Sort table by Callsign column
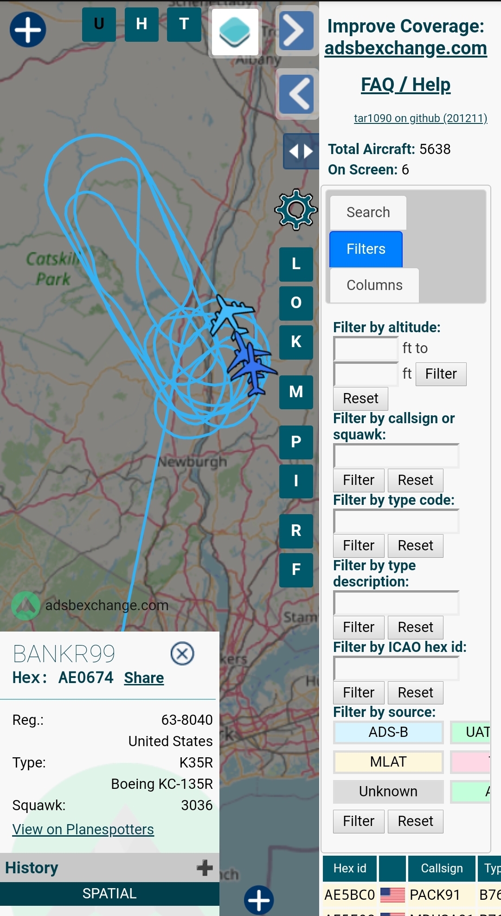Image resolution: width=501 pixels, height=916 pixels. [x=442, y=869]
